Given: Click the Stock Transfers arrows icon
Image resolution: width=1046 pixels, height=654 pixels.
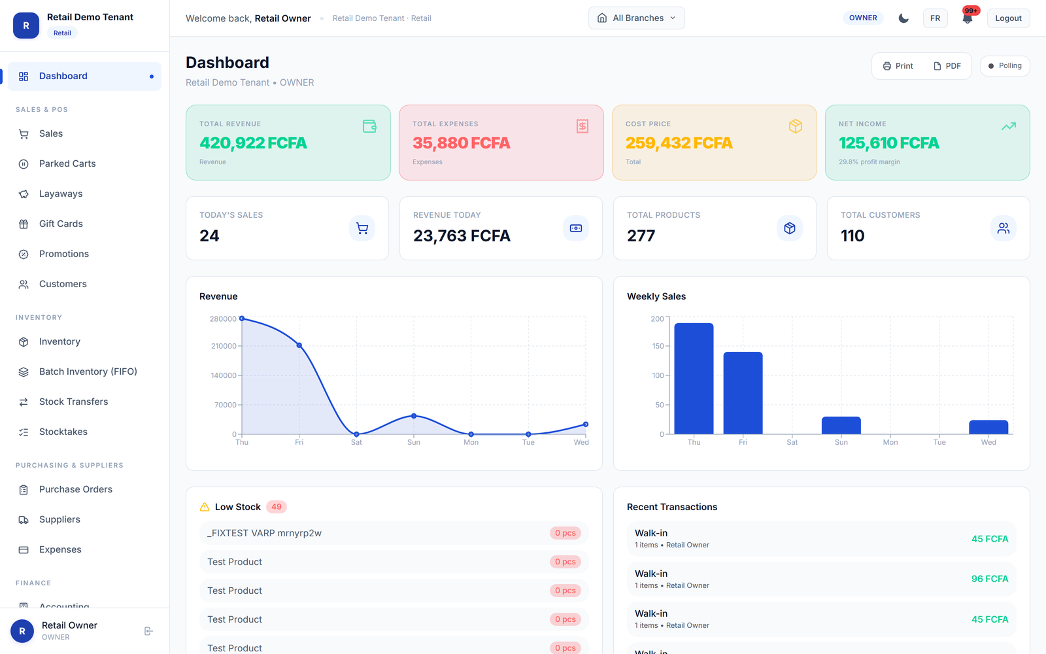Looking at the screenshot, I should point(24,402).
